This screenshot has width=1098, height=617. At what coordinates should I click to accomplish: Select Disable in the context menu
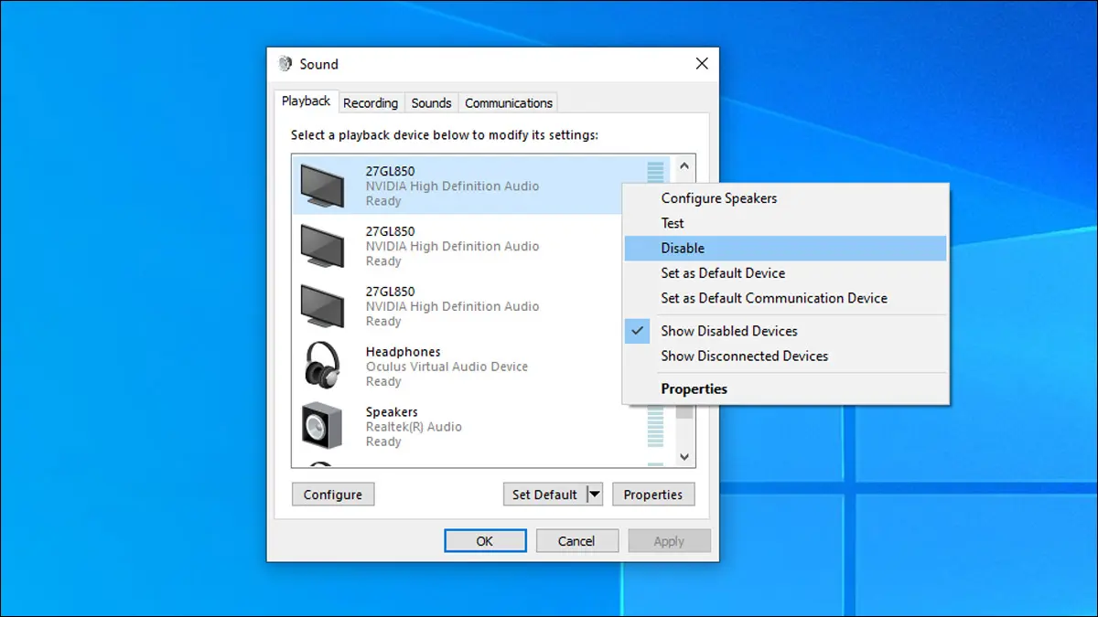pos(785,248)
